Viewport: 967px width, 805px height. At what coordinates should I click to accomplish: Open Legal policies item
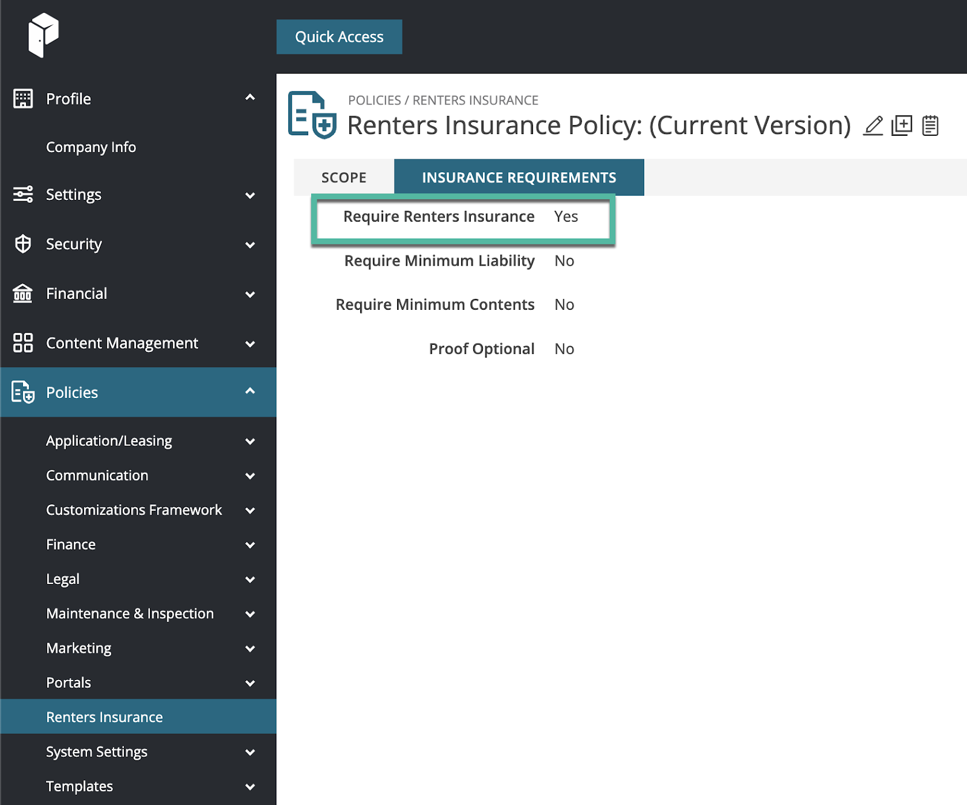(x=63, y=579)
